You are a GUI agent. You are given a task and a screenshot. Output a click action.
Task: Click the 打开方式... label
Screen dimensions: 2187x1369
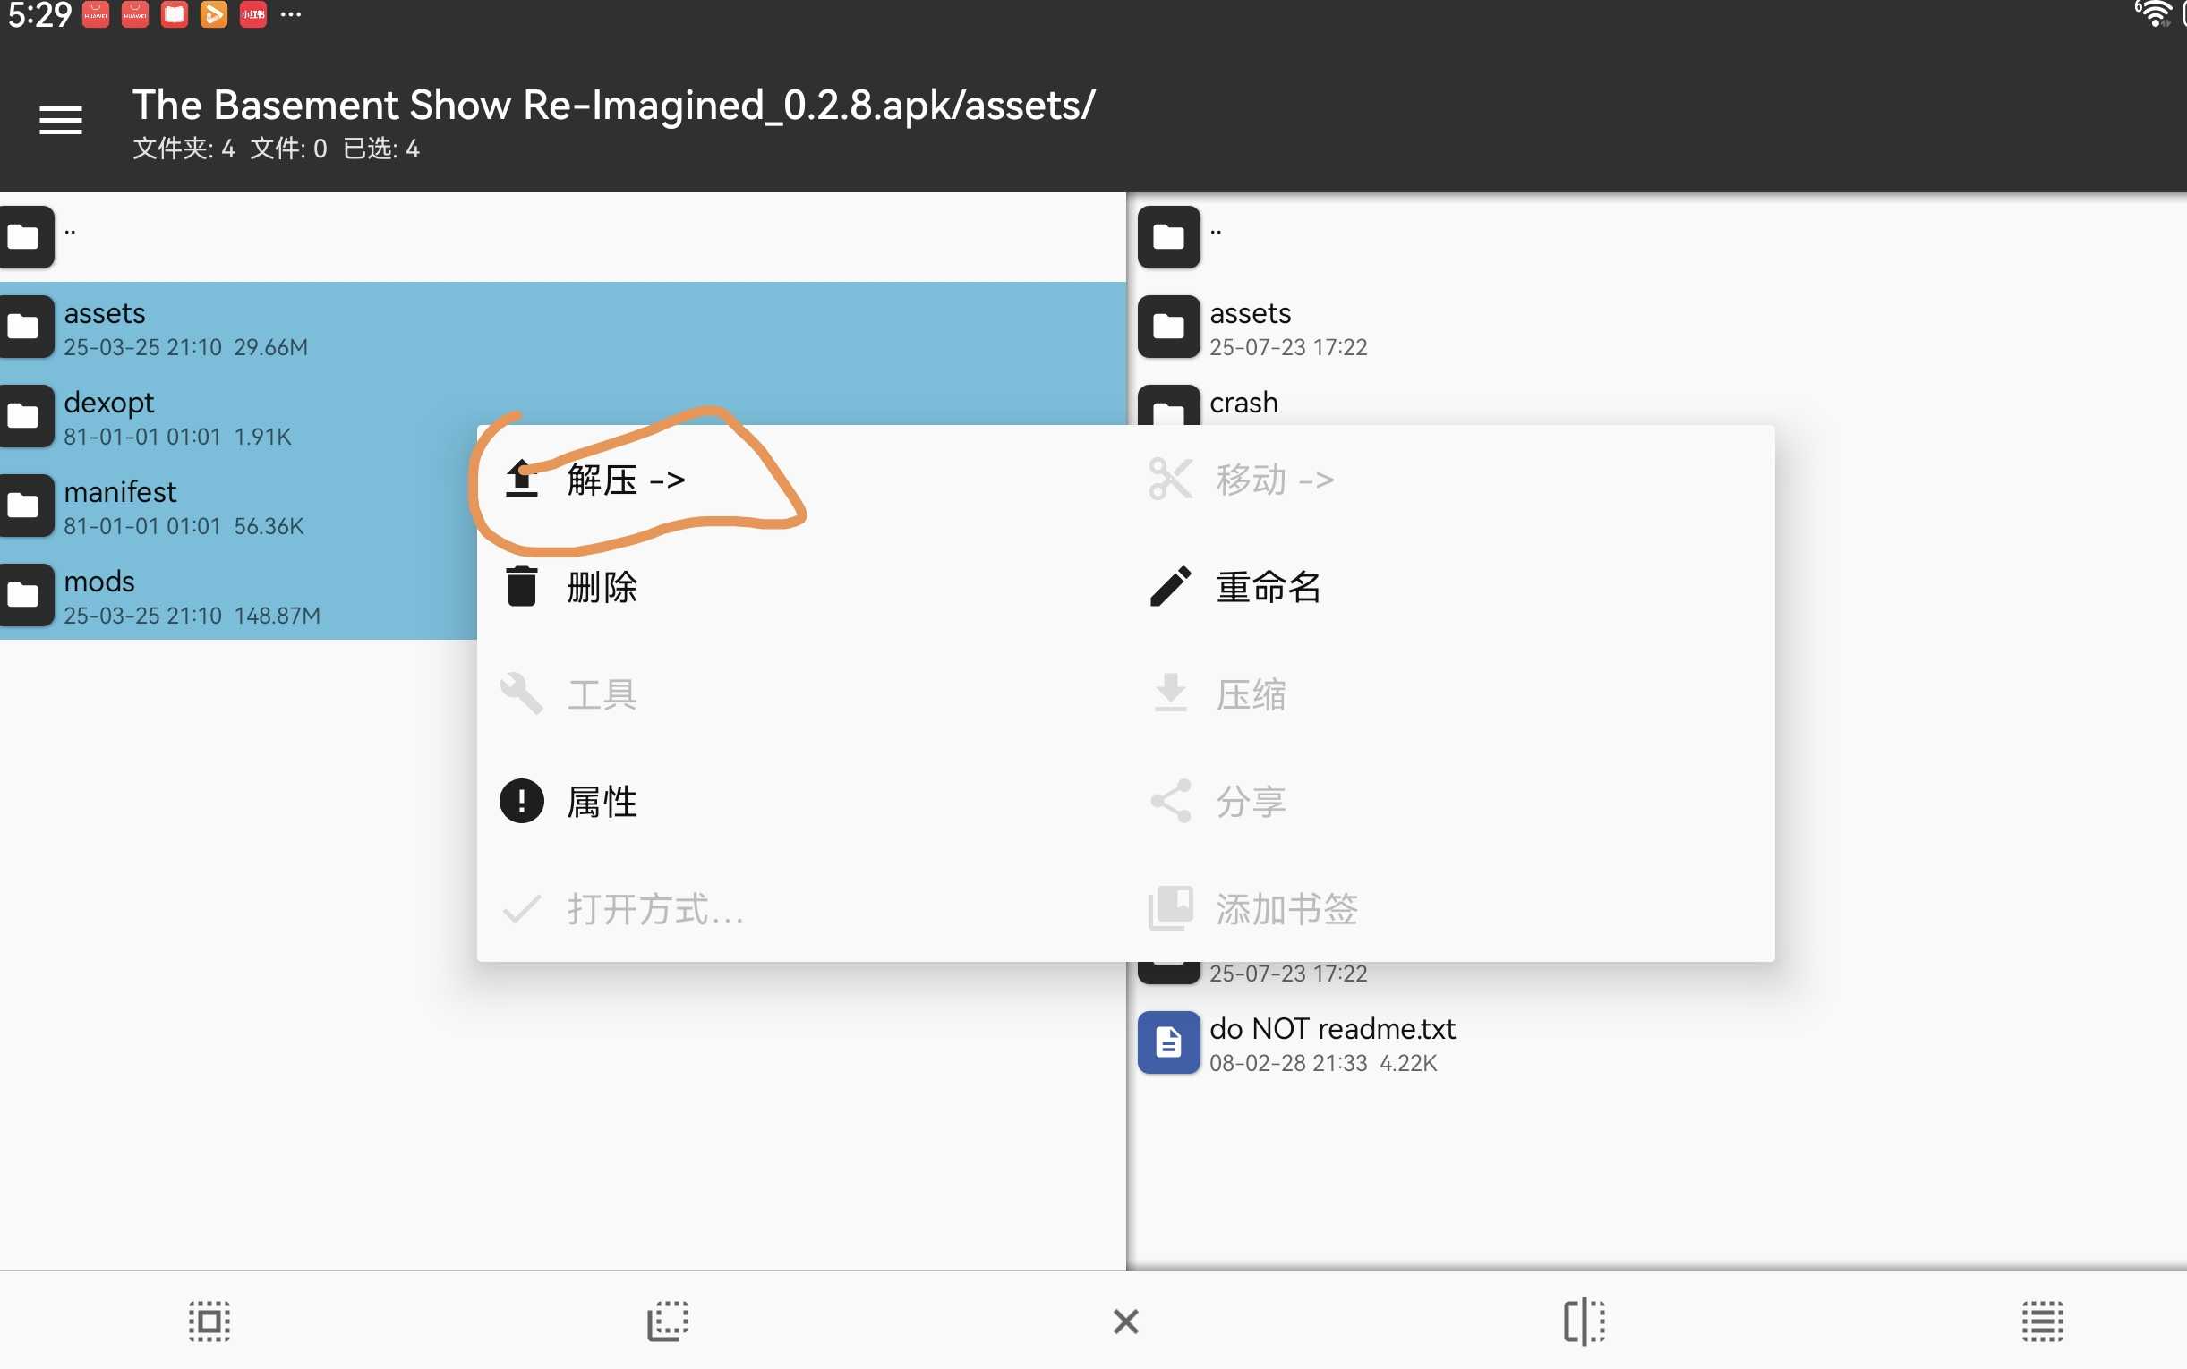655,909
